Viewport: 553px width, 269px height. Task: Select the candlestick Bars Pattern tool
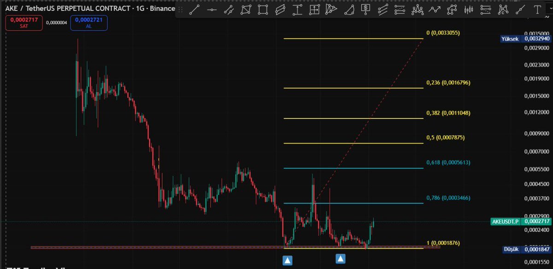(x=469, y=10)
